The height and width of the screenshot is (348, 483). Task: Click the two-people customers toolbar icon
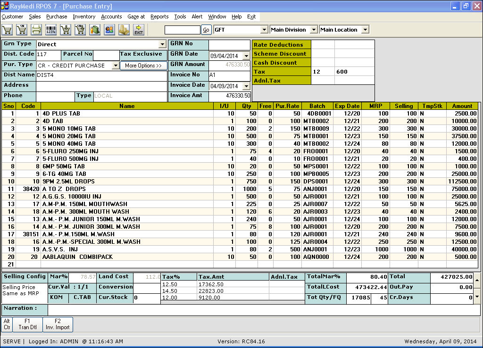point(109,30)
